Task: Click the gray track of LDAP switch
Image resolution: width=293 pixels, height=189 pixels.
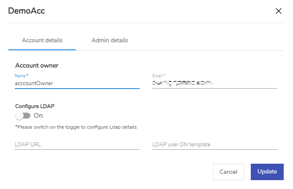Action: point(27,116)
